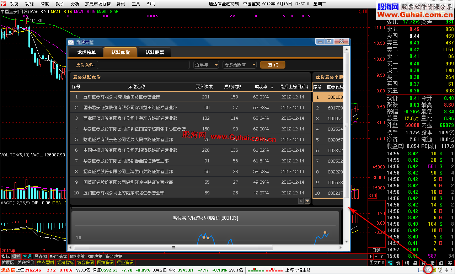This screenshot has width=455, height=274.
Task: Select the 值 tab in quote panel
Action: [x=441, y=263]
